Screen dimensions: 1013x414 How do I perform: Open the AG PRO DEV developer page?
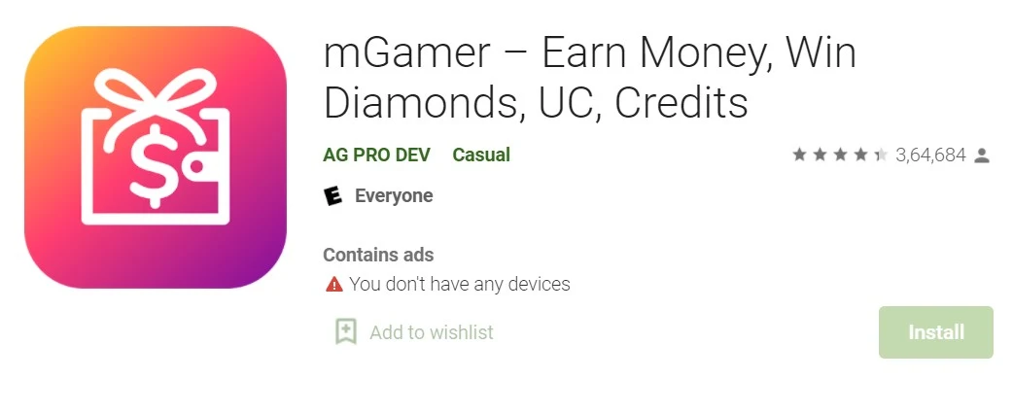[376, 155]
